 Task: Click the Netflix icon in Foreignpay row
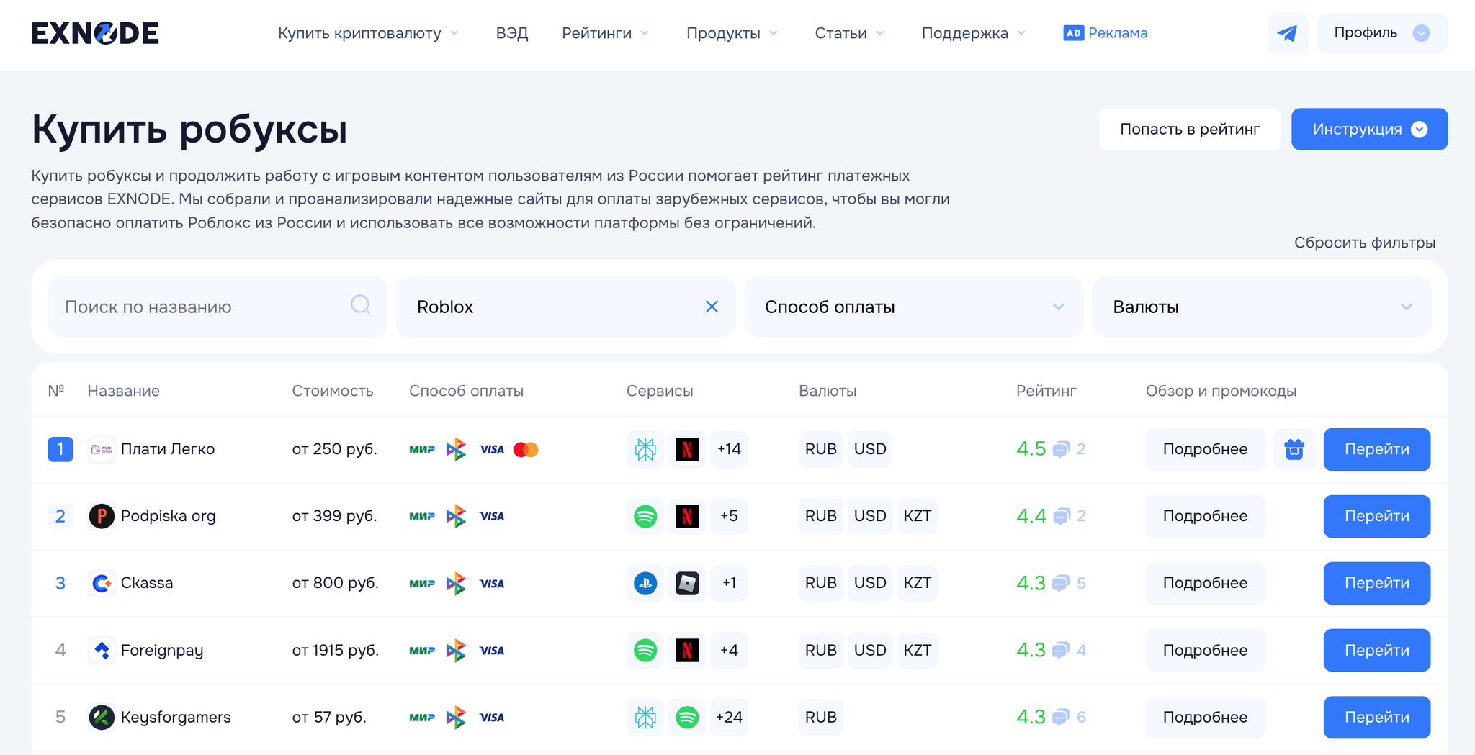point(687,650)
